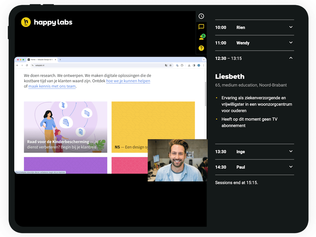Expand the 10:00 Rien session
This screenshot has width=316, height=237.
[254, 27]
